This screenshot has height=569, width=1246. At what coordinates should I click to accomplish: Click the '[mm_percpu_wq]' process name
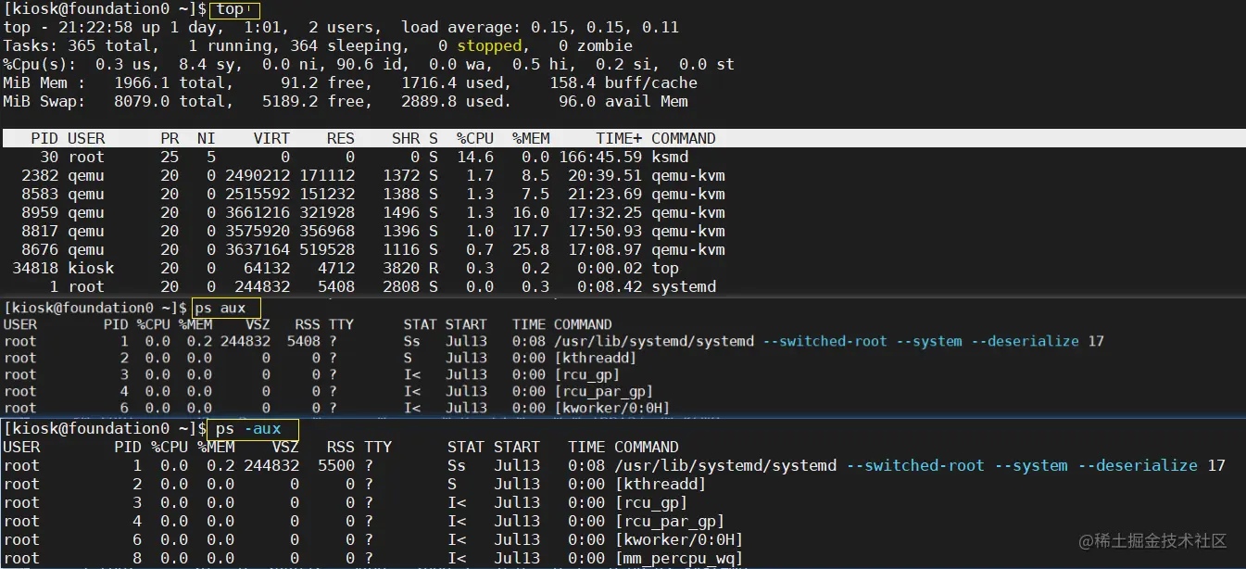coord(679,558)
